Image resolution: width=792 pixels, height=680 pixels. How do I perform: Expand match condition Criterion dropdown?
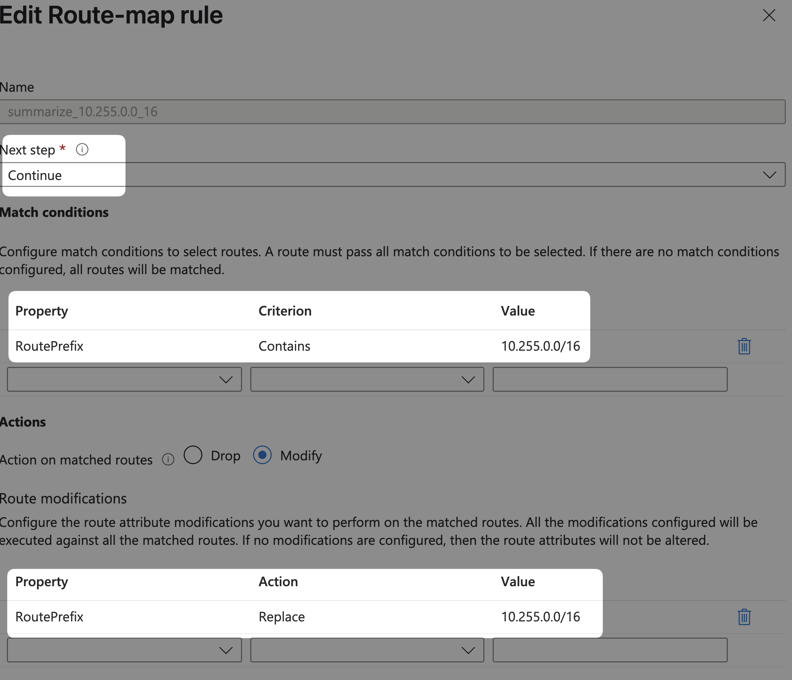pos(367,380)
